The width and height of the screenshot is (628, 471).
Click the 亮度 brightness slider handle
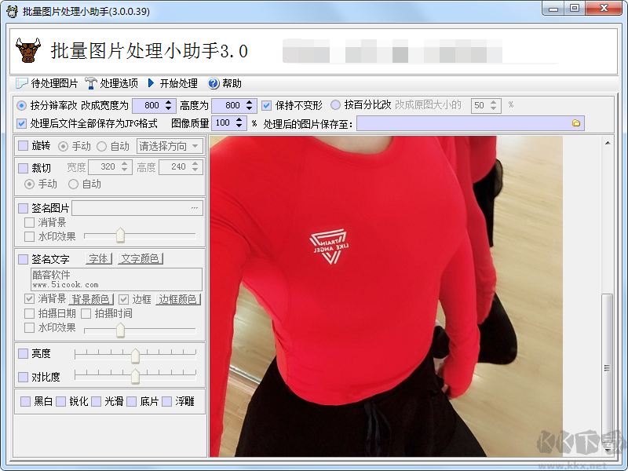[x=135, y=356]
